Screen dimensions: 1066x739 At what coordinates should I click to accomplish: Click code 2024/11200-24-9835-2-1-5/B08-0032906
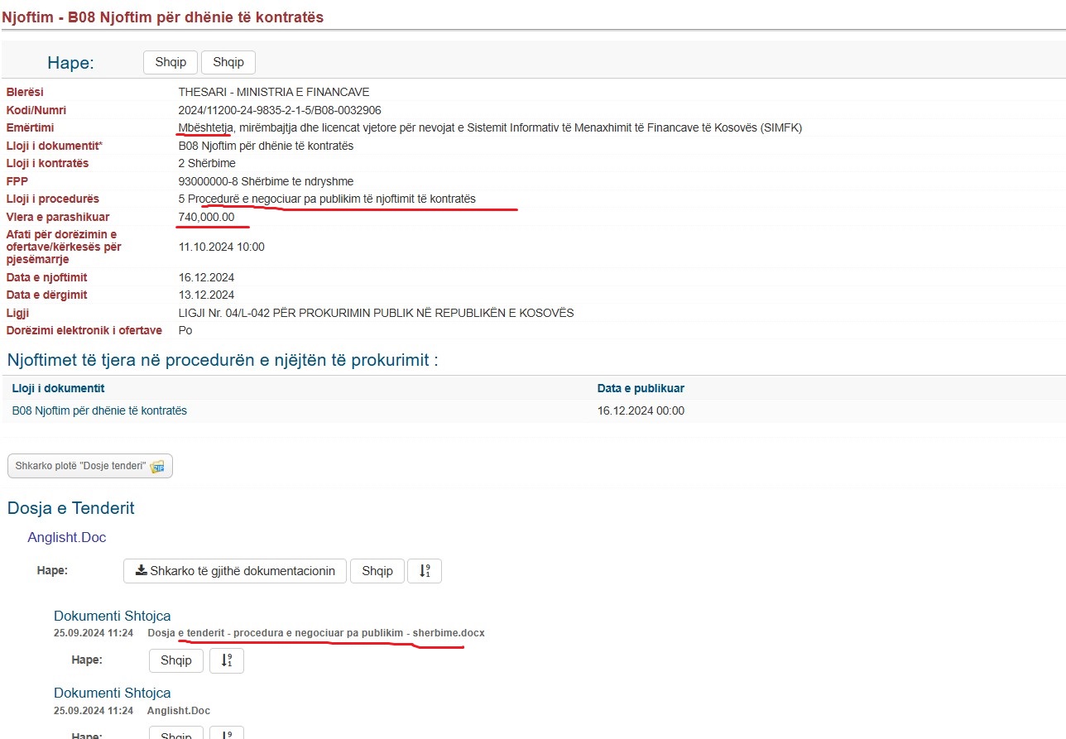(x=280, y=110)
